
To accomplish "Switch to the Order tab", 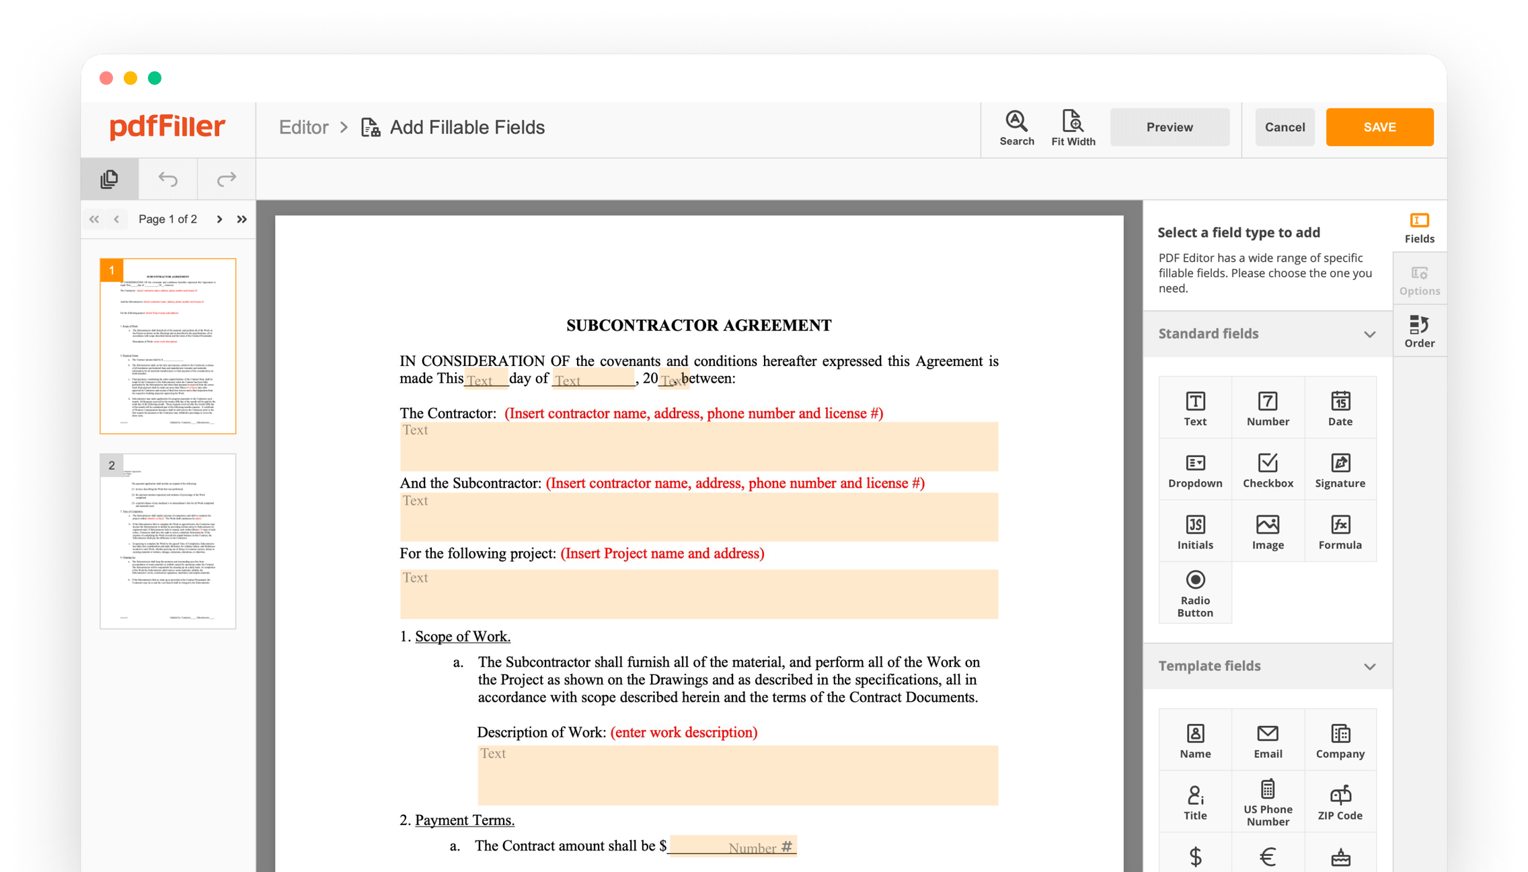I will pos(1420,331).
